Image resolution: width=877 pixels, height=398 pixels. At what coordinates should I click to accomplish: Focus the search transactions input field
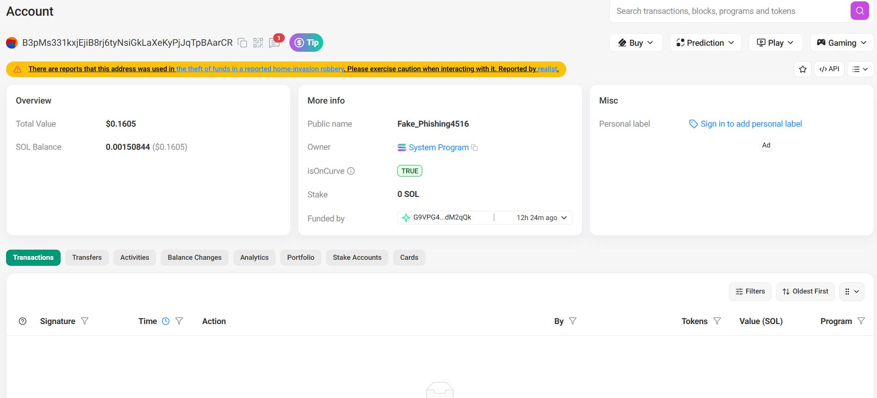[731, 11]
